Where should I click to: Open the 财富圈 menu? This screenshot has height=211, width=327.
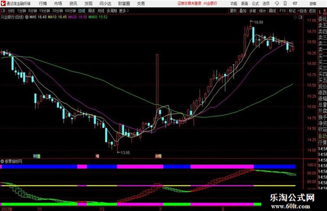click(x=124, y=3)
